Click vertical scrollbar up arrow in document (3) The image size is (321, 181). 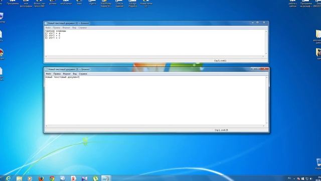tap(267, 77)
